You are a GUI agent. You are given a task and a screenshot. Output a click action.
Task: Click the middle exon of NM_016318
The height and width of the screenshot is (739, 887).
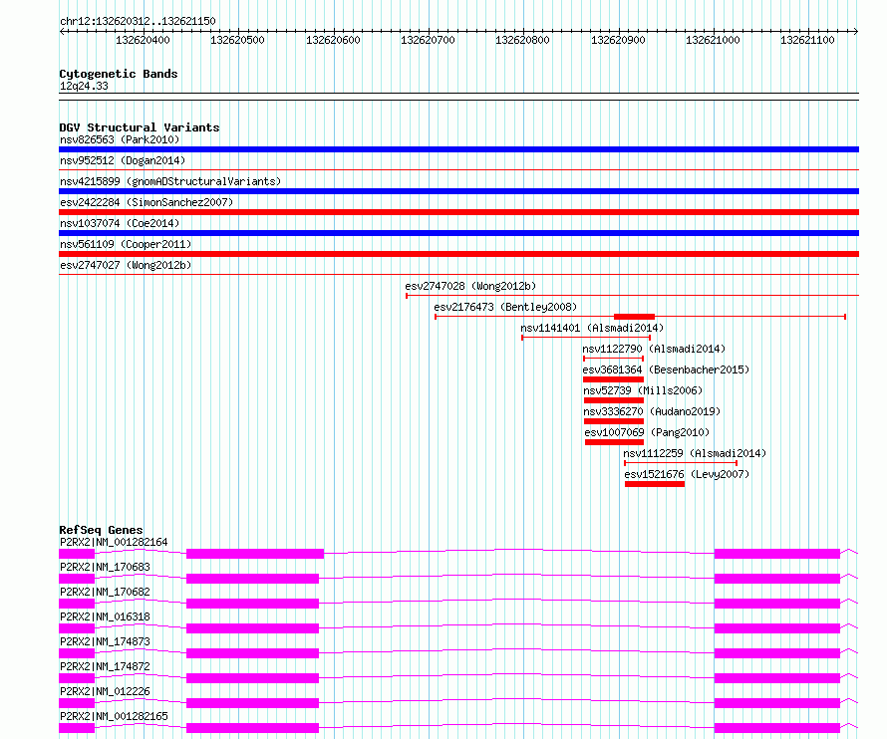point(253,628)
